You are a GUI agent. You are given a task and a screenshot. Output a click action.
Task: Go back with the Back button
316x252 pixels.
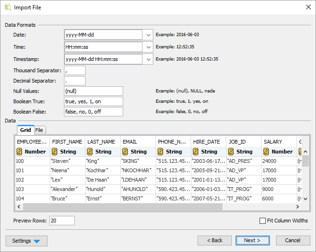tap(214, 240)
